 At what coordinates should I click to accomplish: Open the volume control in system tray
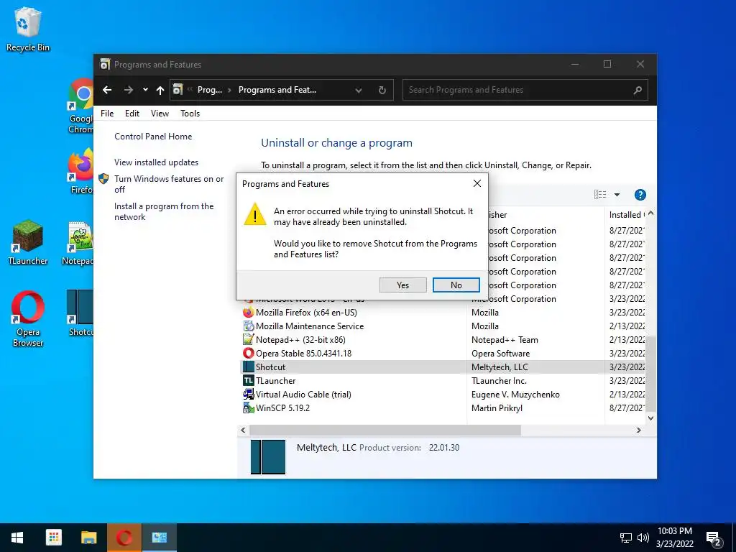coord(643,538)
